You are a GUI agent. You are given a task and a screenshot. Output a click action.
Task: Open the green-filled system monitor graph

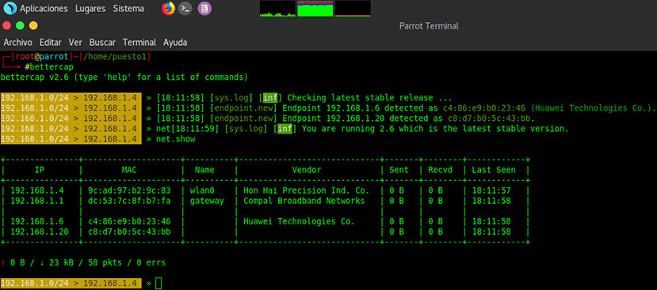(315, 9)
